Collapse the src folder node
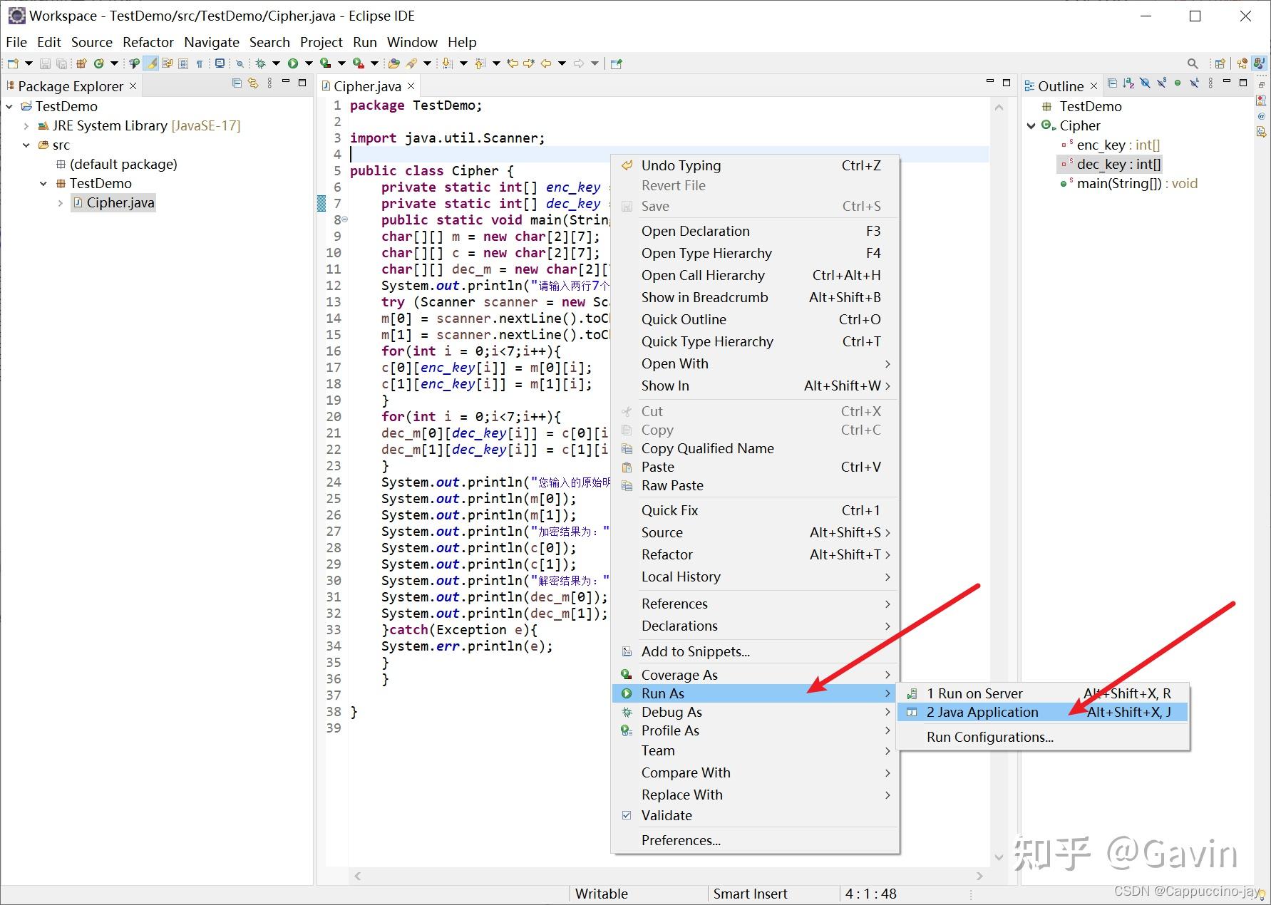The image size is (1271, 905). (26, 145)
